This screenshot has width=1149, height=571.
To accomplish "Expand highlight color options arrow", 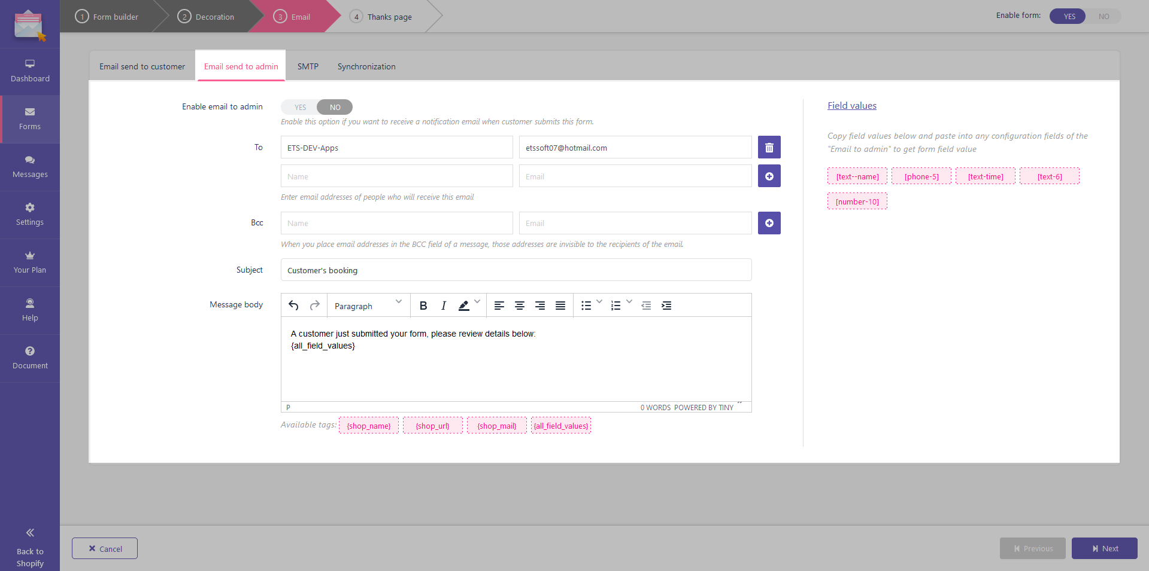I will pyautogui.click(x=477, y=302).
